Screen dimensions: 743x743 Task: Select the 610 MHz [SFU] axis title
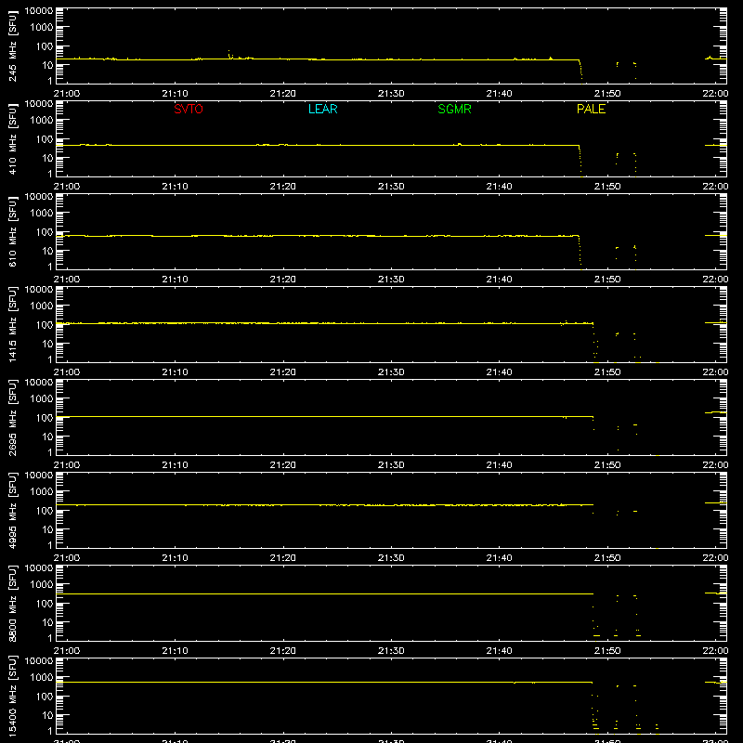[x=12, y=231]
